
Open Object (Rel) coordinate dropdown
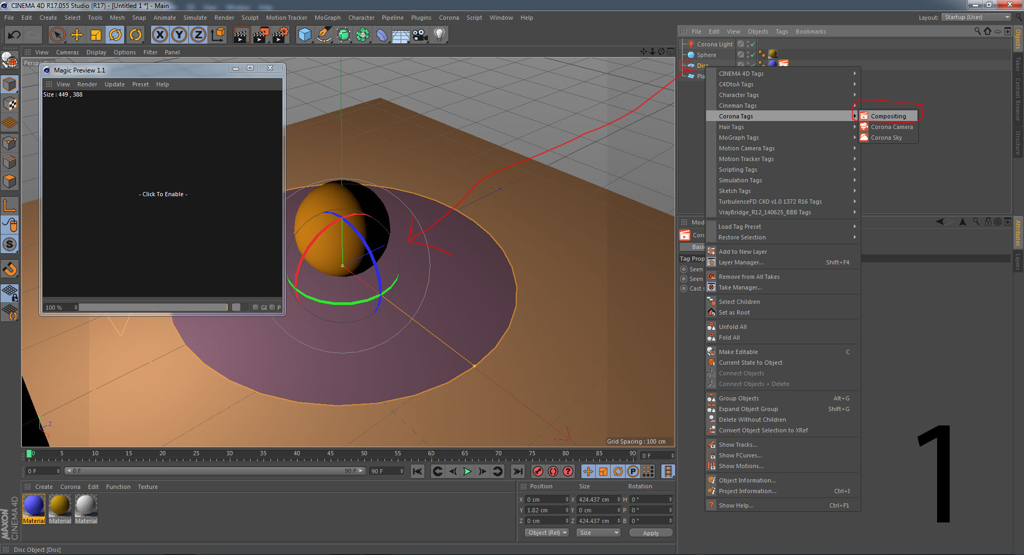547,533
